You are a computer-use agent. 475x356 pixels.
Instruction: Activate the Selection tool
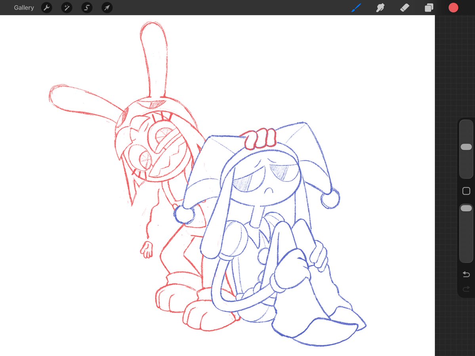tap(87, 8)
